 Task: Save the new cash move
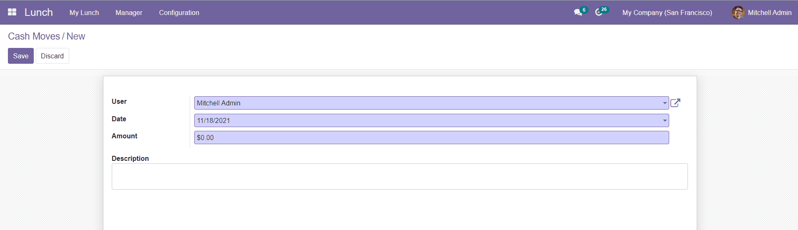click(21, 56)
